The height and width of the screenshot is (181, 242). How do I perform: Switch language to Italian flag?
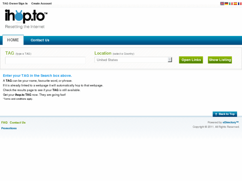[231, 4]
